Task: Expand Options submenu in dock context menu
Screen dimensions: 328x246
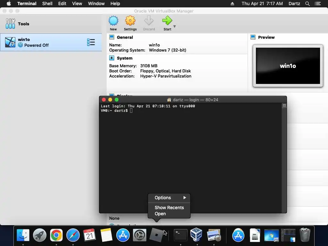Action: click(x=169, y=198)
